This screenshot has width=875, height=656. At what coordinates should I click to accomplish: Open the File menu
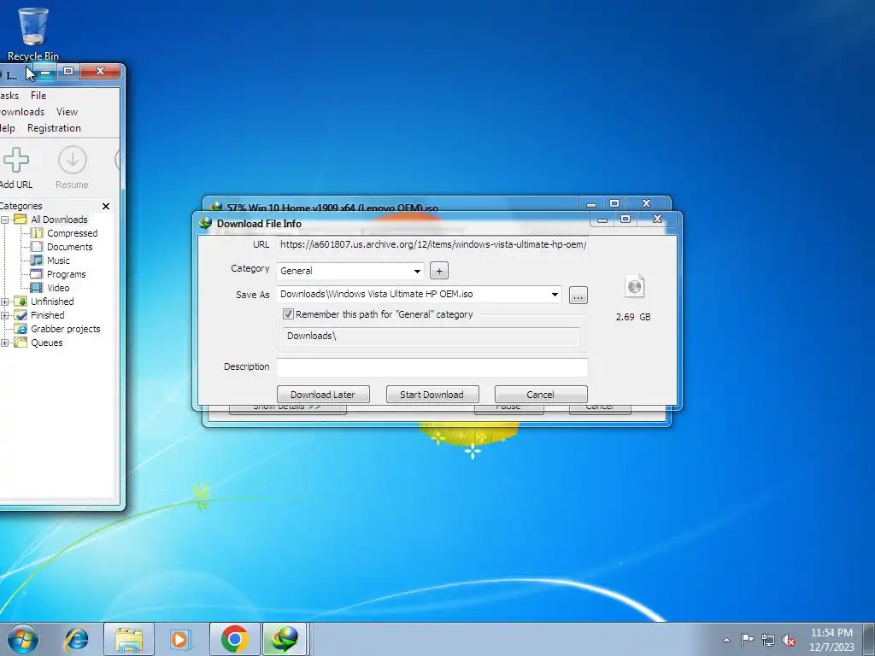coord(38,96)
